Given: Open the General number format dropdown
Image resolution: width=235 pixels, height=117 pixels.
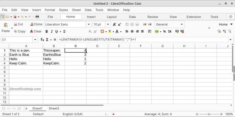Looking at the screenshot, I should (x=182, y=24).
